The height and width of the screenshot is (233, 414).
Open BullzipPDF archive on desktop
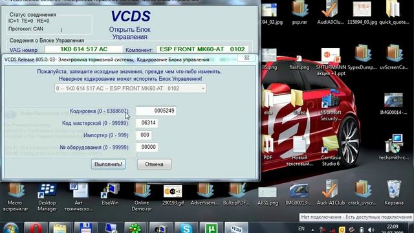pos(236,194)
